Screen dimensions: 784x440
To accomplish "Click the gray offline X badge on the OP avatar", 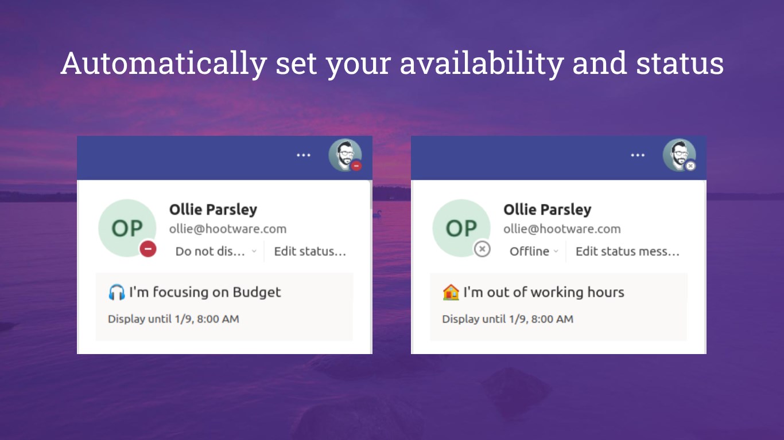I will point(482,249).
